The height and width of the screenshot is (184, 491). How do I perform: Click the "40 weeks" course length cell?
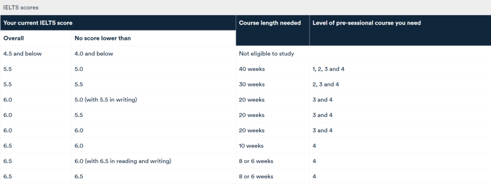tap(252, 69)
